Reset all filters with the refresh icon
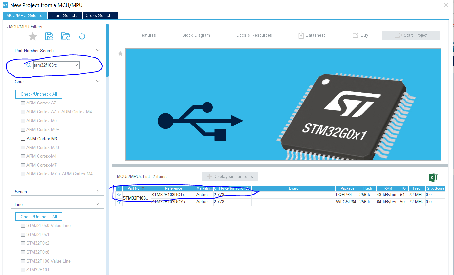This screenshot has height=275, width=454. [x=82, y=36]
